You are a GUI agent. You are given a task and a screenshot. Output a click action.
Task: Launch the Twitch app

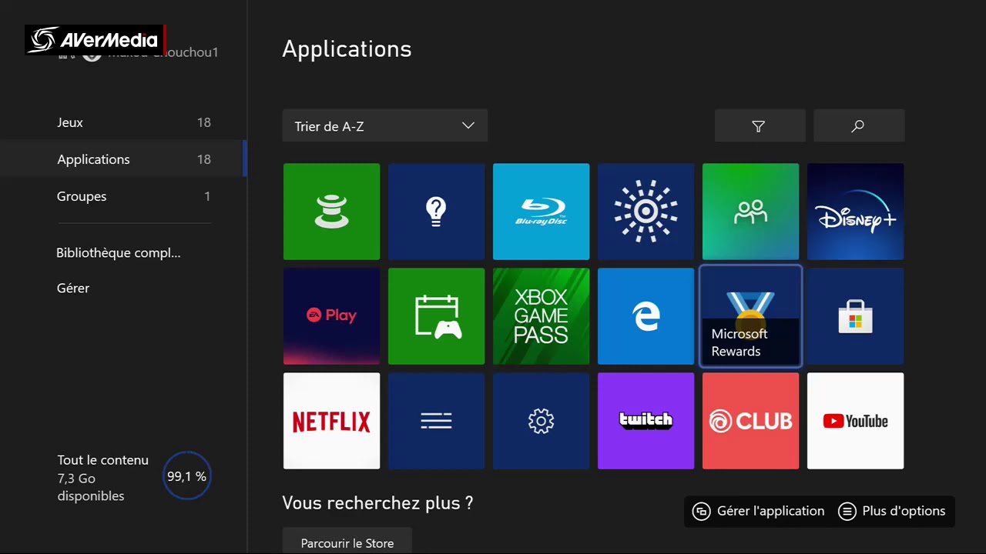646,421
